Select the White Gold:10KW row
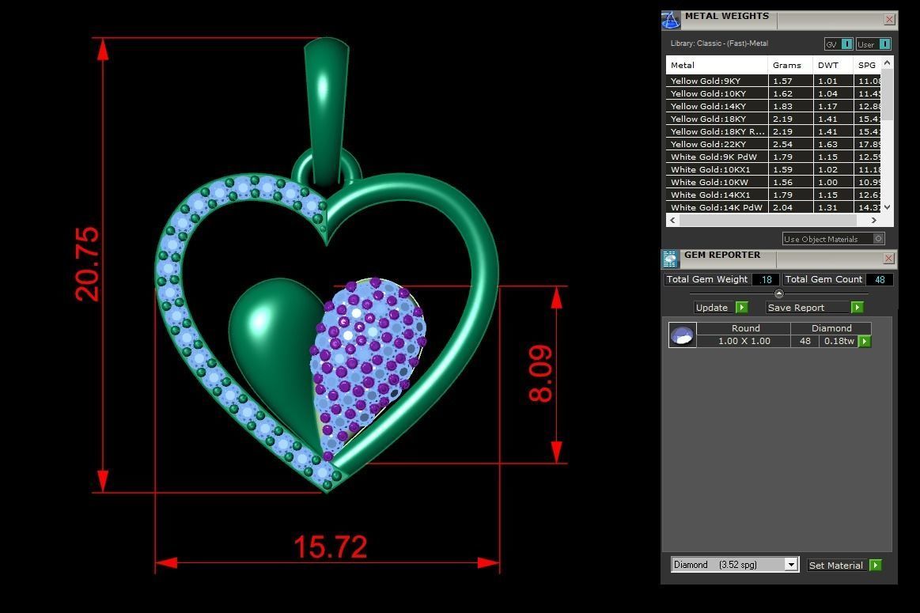 tap(716, 182)
